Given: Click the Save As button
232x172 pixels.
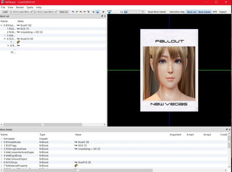Looking at the screenshot, I should [x=64, y=12].
